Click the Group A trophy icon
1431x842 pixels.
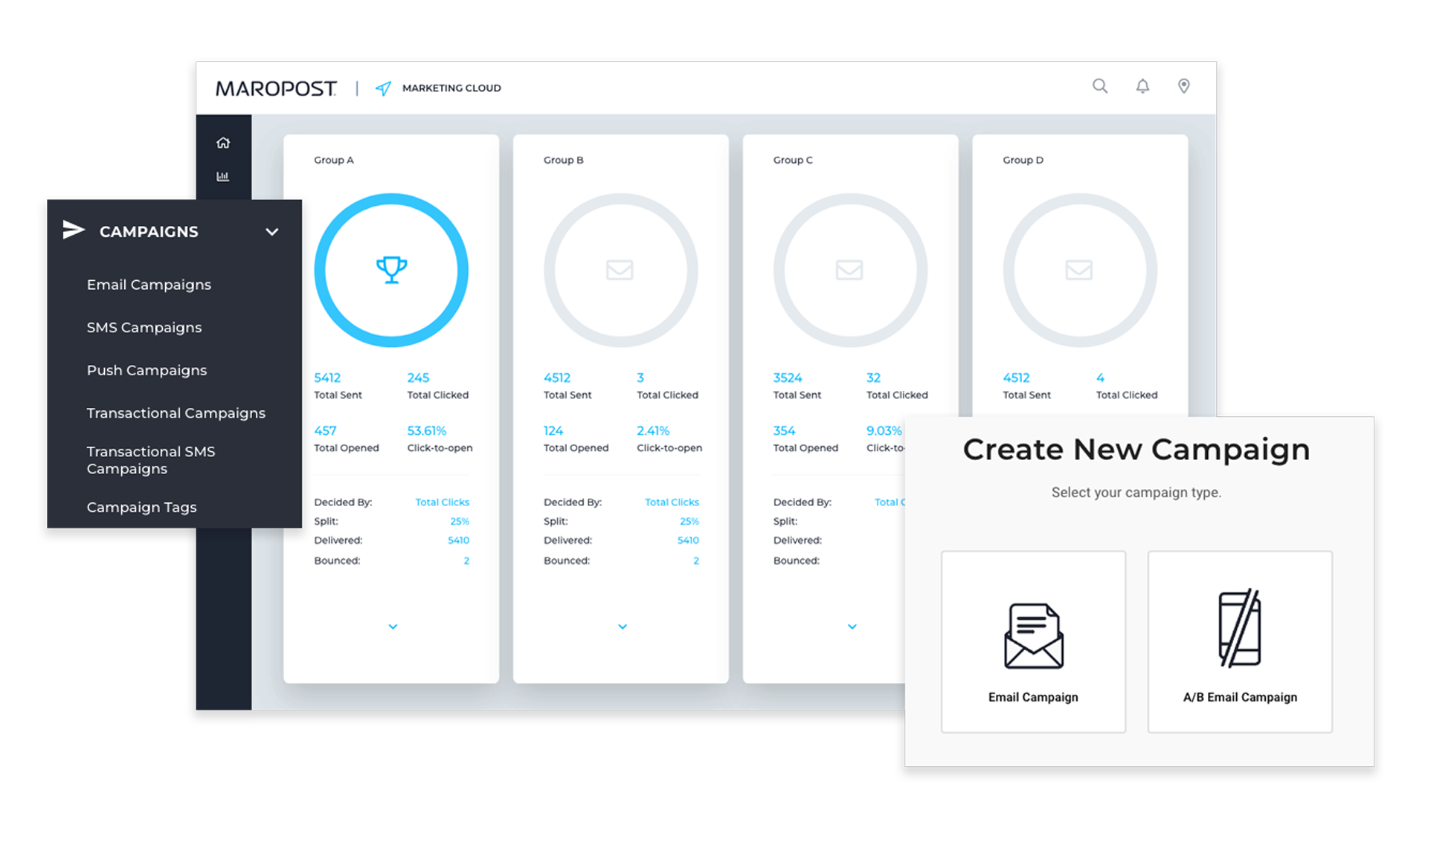click(x=391, y=269)
